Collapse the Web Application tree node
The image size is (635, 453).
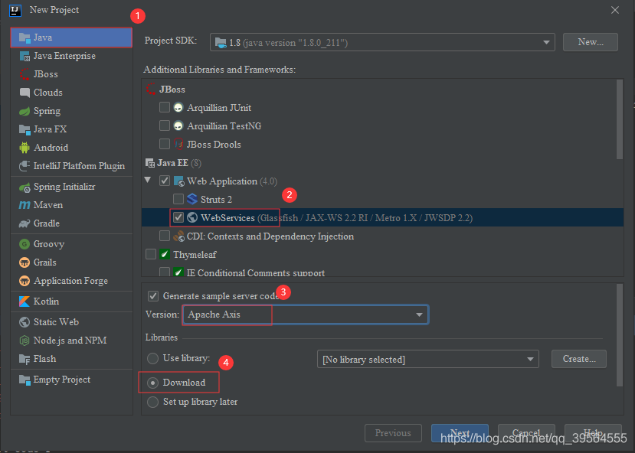[148, 180]
